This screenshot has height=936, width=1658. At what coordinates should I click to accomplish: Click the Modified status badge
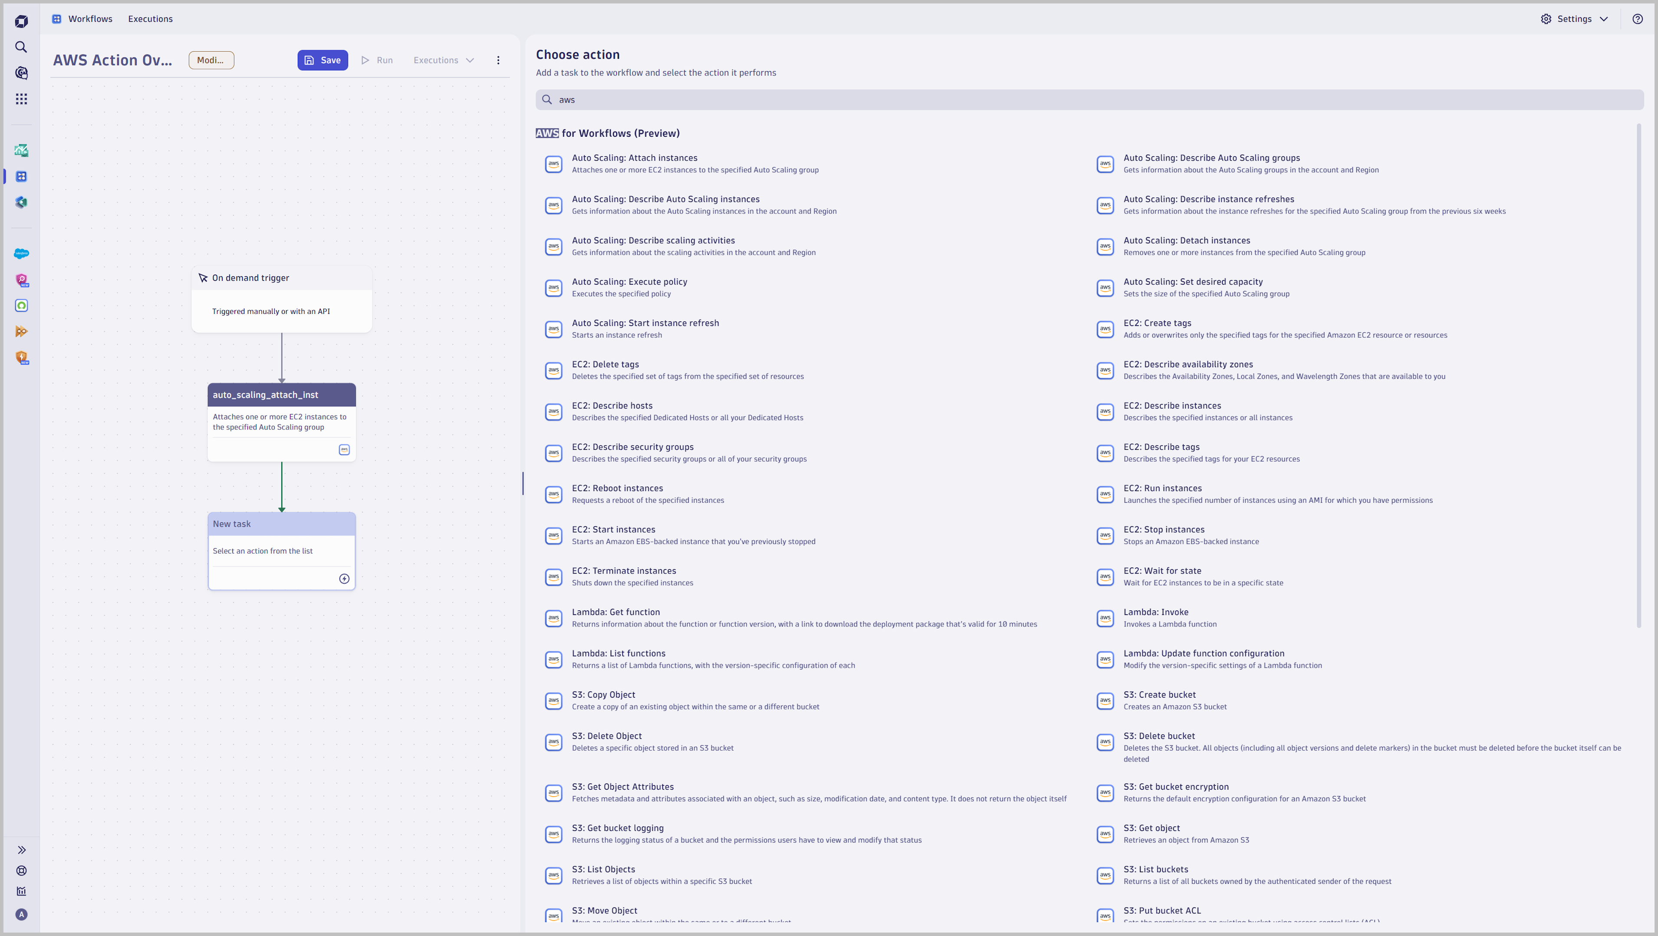pos(211,60)
